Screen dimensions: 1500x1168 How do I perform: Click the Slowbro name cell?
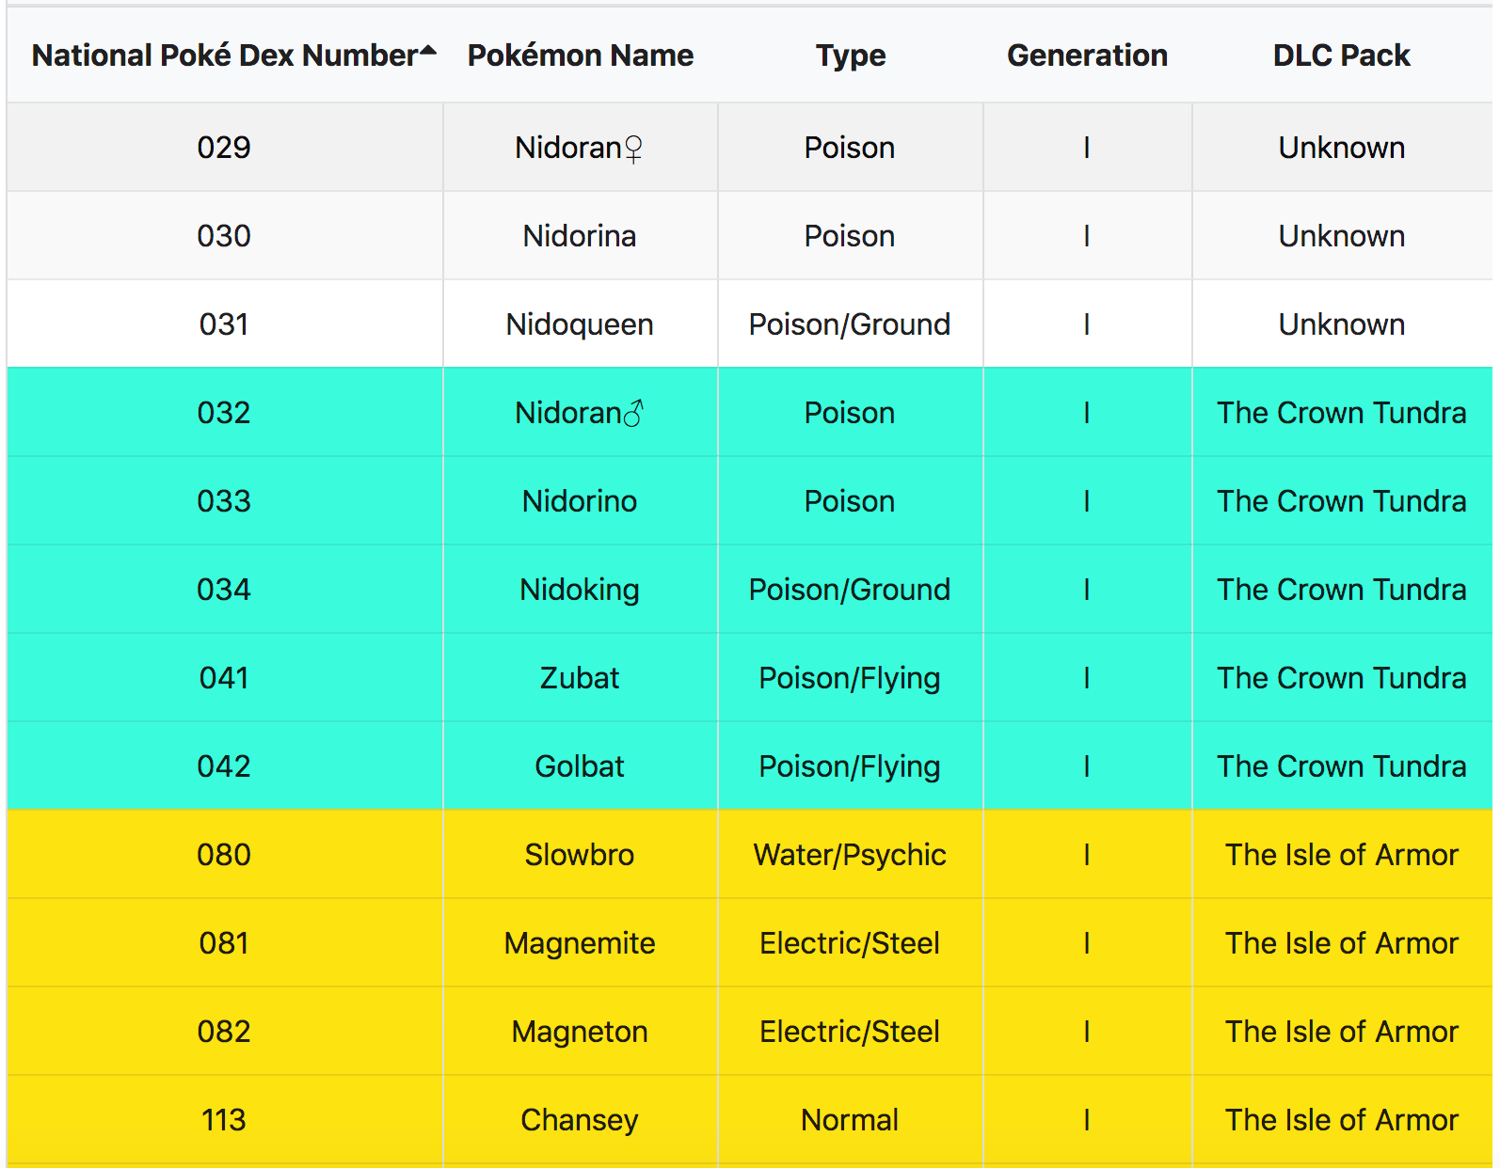[580, 855]
